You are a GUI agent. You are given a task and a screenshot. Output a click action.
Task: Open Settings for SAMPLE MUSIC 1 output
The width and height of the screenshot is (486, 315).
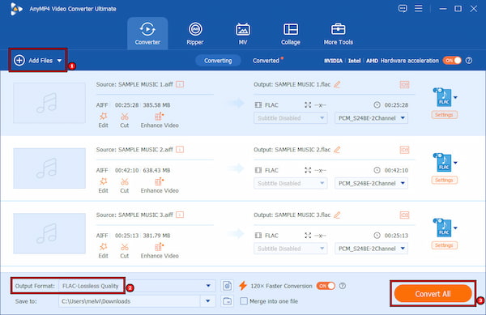tap(444, 115)
